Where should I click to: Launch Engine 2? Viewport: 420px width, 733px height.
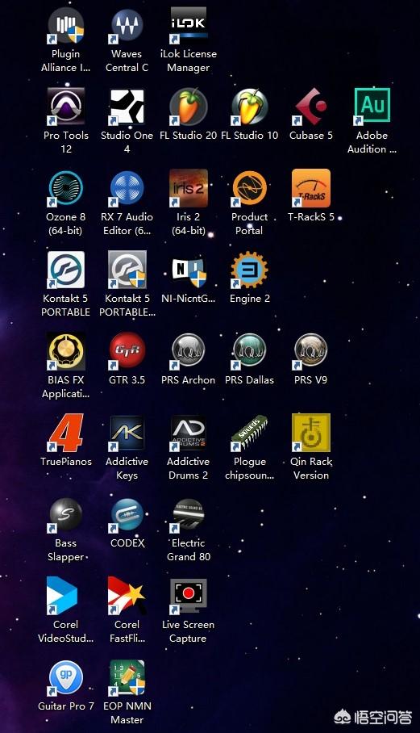click(250, 270)
